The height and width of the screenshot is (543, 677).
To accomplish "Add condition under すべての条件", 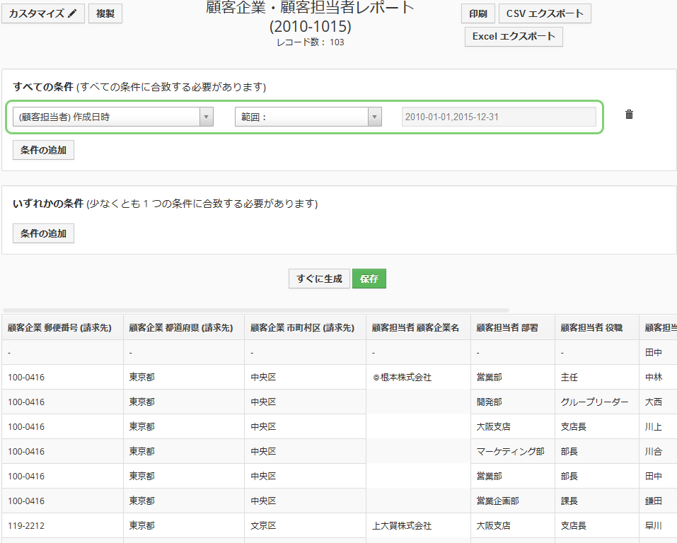I will (43, 150).
